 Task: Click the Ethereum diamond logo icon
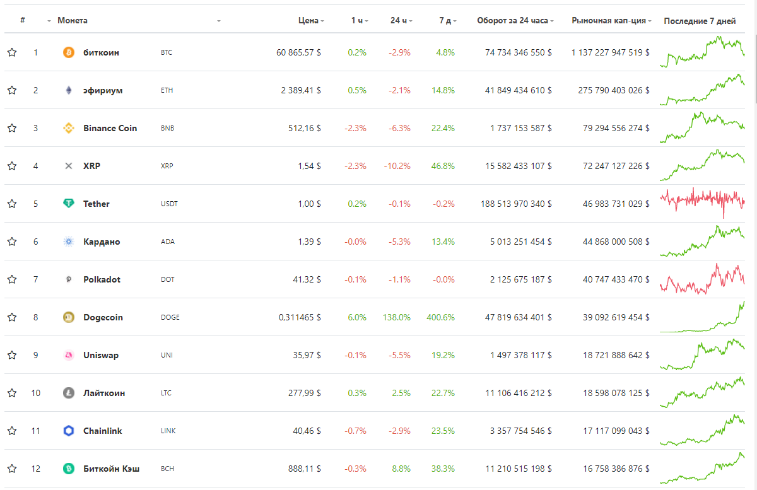tap(69, 90)
